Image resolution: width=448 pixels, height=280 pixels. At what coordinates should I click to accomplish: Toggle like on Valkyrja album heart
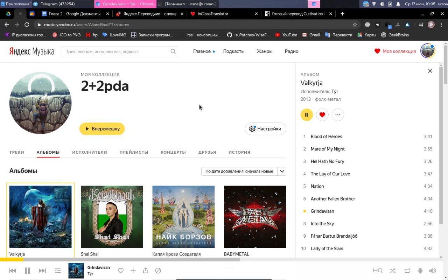322,115
